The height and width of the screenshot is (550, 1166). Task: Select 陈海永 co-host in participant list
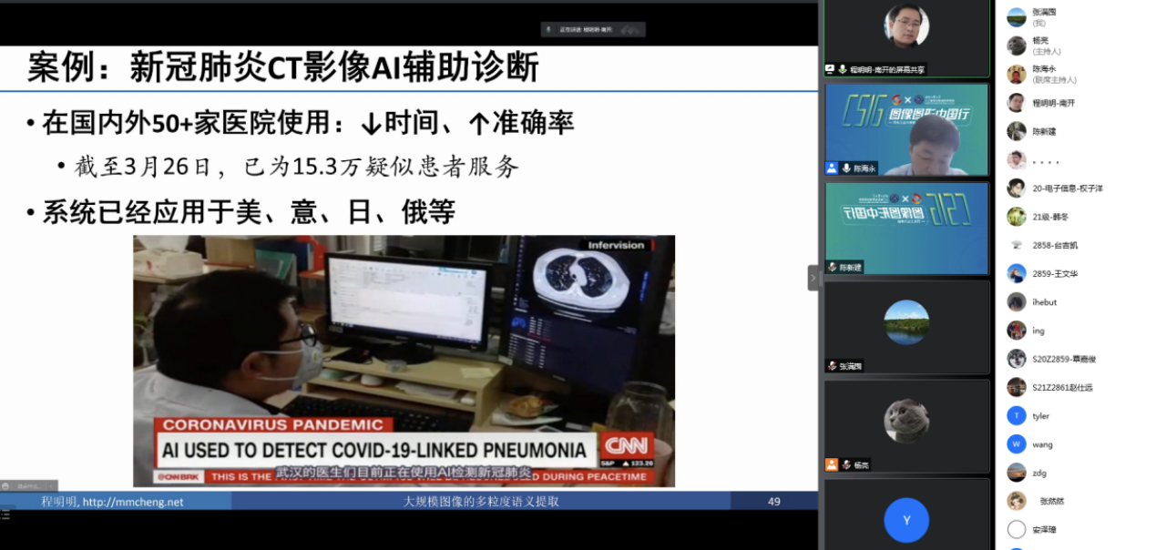1046,74
